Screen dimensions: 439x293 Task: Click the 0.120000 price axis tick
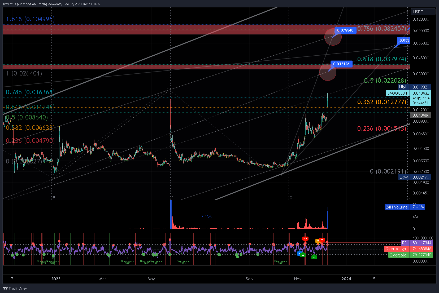point(421,19)
